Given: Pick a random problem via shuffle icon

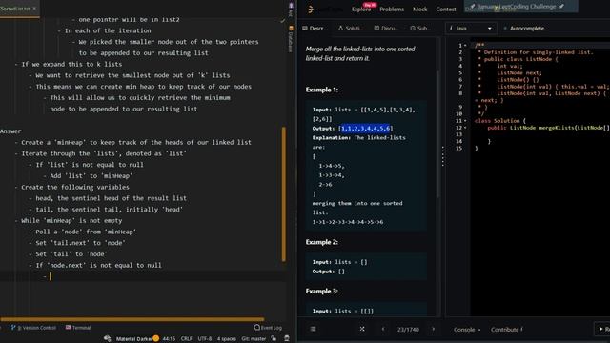Looking at the screenshot, I should [x=362, y=329].
